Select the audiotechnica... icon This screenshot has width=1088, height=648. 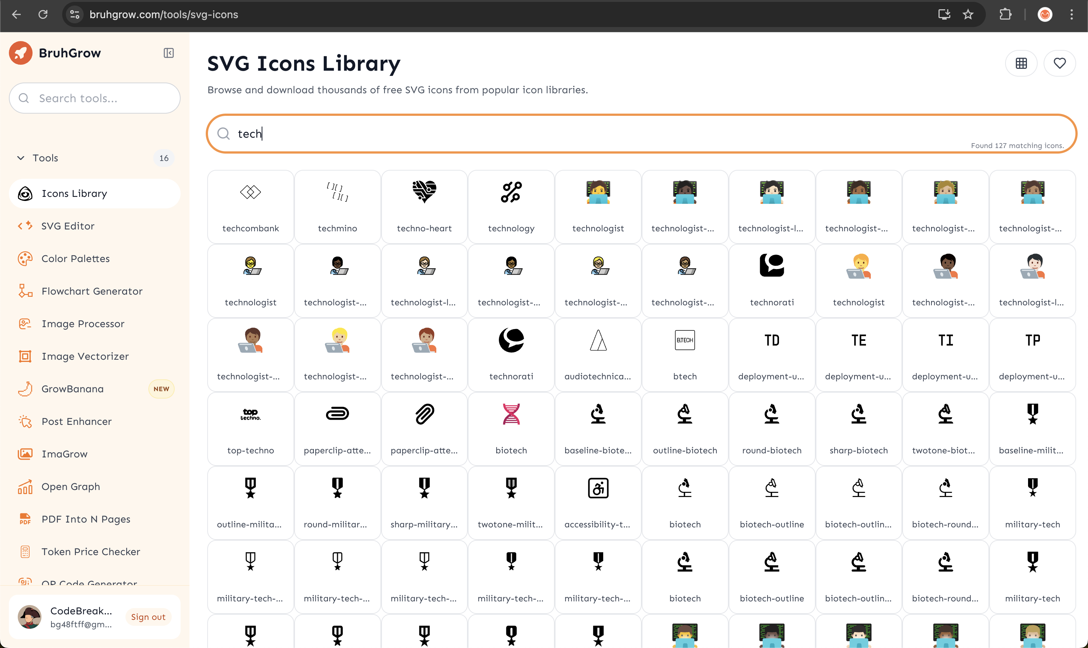[x=598, y=355]
